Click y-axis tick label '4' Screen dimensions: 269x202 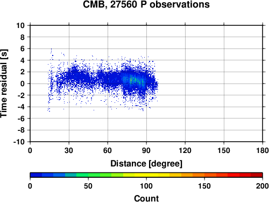23,60
